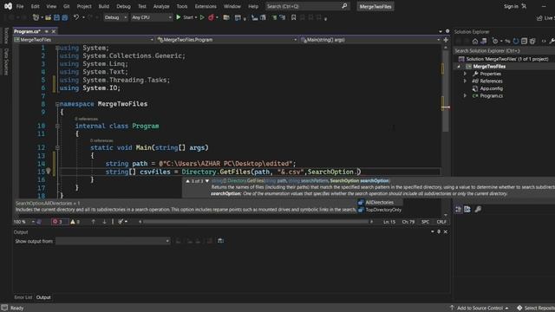Screen dimensions: 555x312
Task: Click the Search Solution Explorer field
Action: 505,51
